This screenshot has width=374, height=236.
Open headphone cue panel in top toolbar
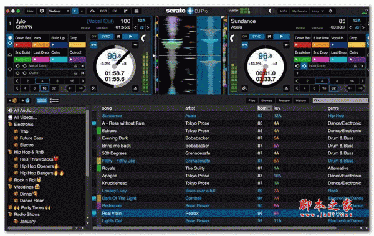click(92, 11)
